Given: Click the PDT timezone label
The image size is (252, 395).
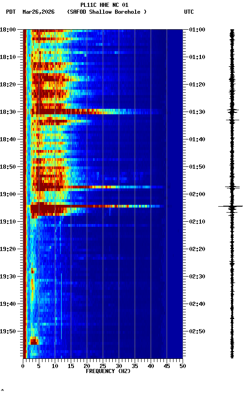Looking at the screenshot, I should 11,12.
